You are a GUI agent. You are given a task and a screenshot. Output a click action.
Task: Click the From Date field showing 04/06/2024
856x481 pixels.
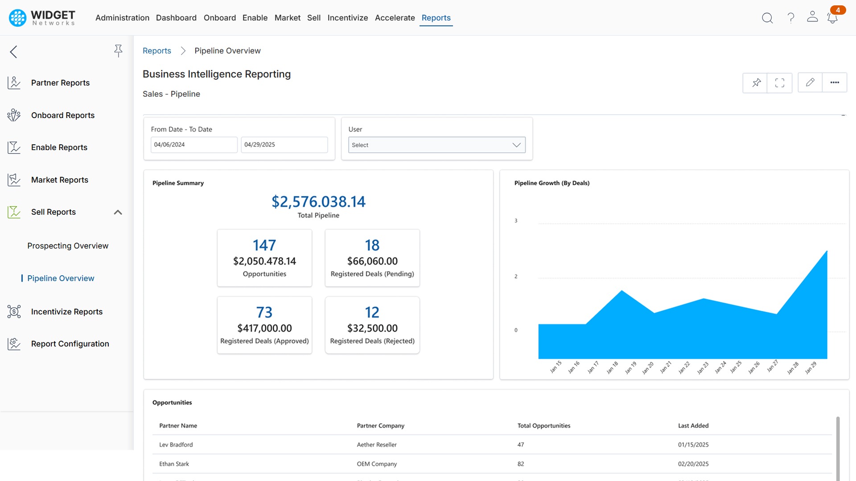(x=194, y=144)
